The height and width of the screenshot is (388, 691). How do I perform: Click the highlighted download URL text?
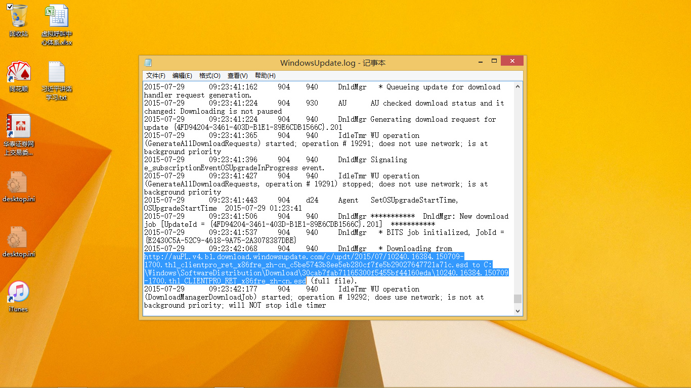pyautogui.click(x=304, y=257)
